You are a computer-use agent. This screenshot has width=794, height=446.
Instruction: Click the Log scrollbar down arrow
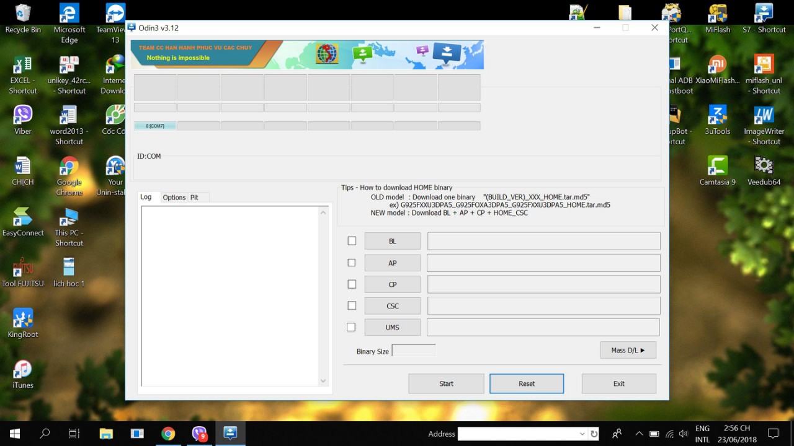[x=323, y=381]
